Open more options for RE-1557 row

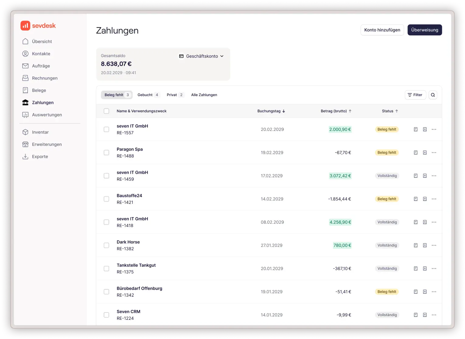(x=434, y=129)
